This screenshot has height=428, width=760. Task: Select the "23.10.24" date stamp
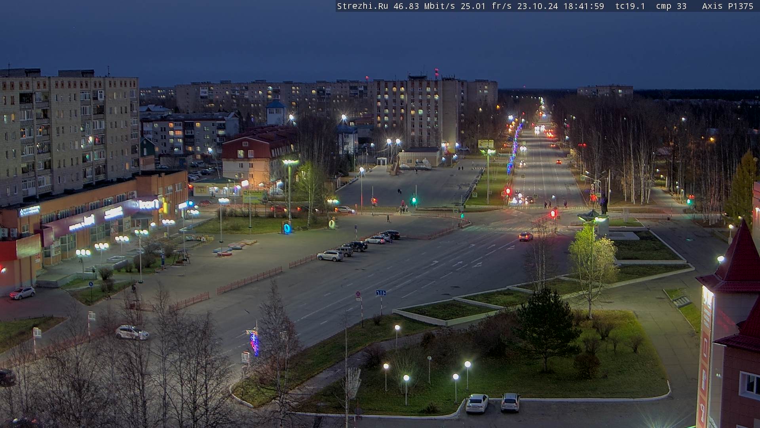[538, 6]
